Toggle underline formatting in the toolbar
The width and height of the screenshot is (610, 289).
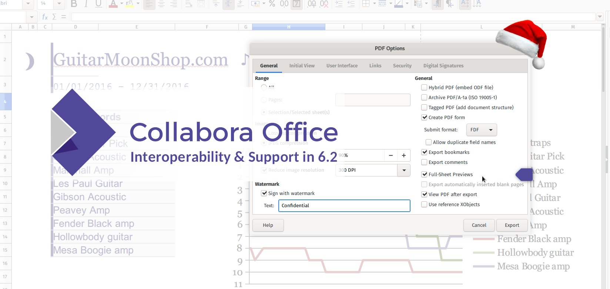tap(98, 4)
